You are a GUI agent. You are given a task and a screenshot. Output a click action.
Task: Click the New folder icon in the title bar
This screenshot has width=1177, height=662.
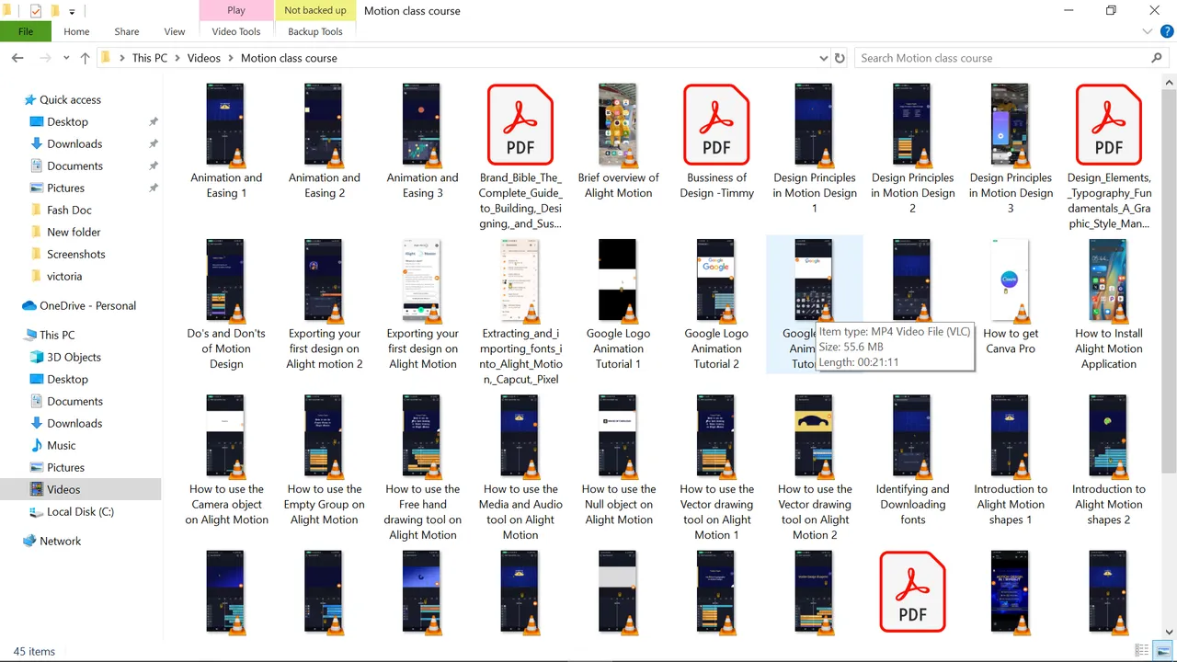[x=54, y=11]
